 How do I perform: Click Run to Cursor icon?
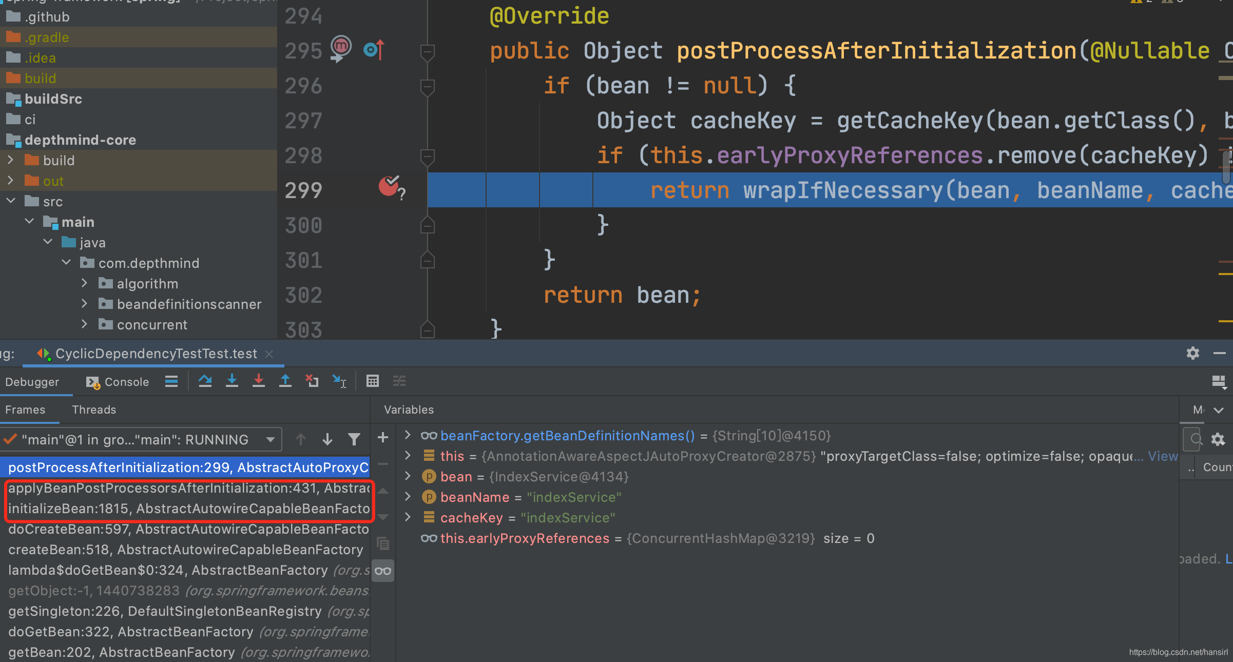click(339, 381)
